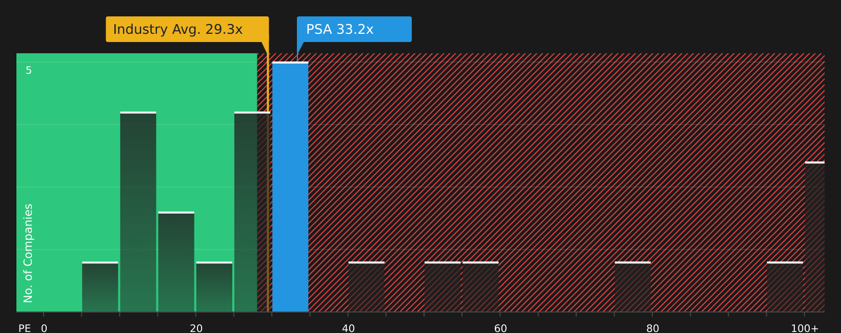
Task: Select the histogram bar for PE 25-30
Action: click(252, 212)
